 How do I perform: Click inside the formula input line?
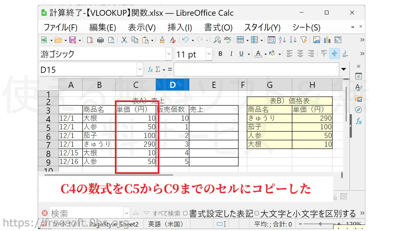[x=256, y=70]
